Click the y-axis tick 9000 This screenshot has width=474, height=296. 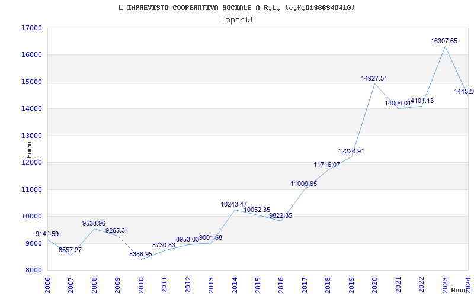tap(33, 243)
